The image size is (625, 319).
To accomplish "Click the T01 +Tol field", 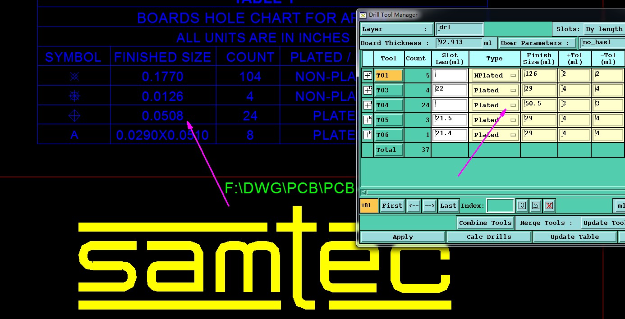I will click(x=574, y=75).
